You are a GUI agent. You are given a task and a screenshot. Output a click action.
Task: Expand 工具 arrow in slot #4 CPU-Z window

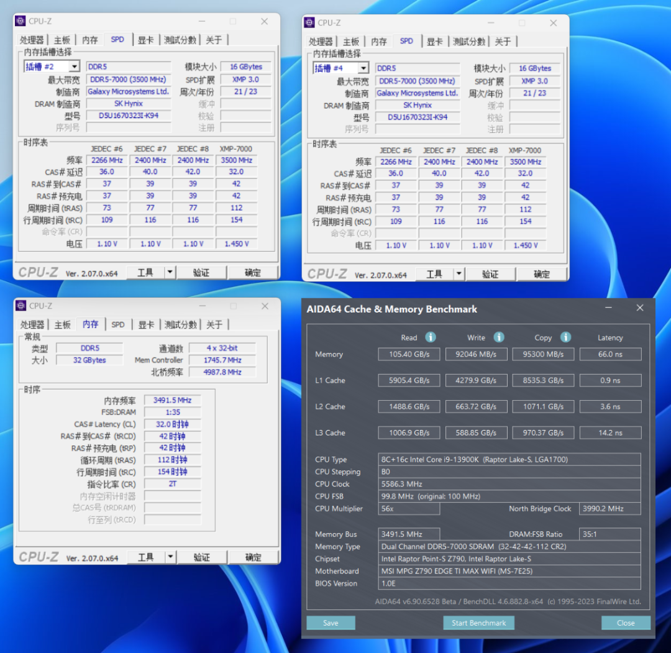459,274
